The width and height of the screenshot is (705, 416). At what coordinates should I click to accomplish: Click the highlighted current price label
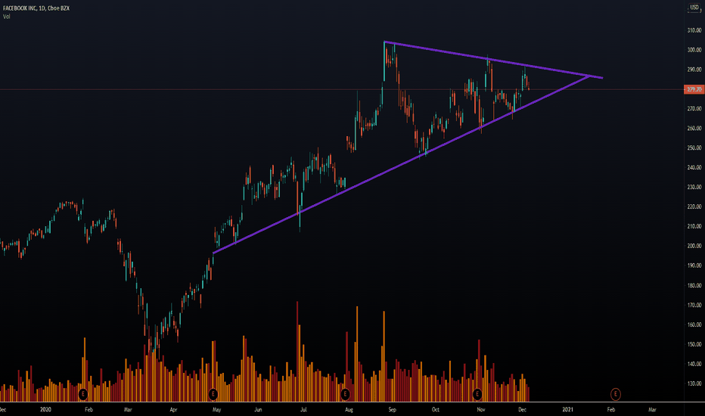tap(694, 89)
